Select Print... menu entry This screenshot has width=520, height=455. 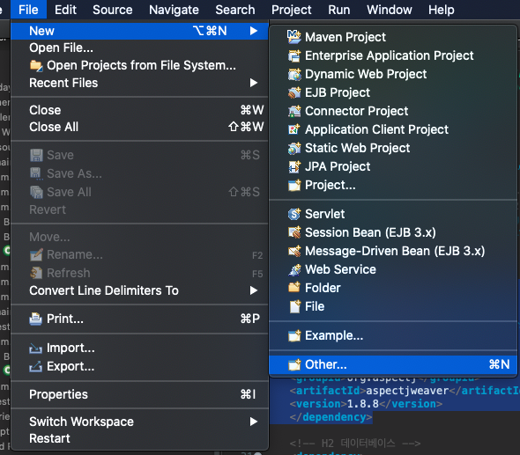(x=139, y=319)
